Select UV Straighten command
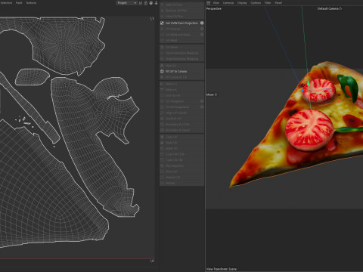 pos(181,101)
